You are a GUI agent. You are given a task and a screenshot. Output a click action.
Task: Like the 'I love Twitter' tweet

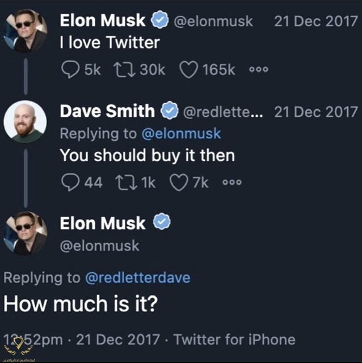click(188, 70)
